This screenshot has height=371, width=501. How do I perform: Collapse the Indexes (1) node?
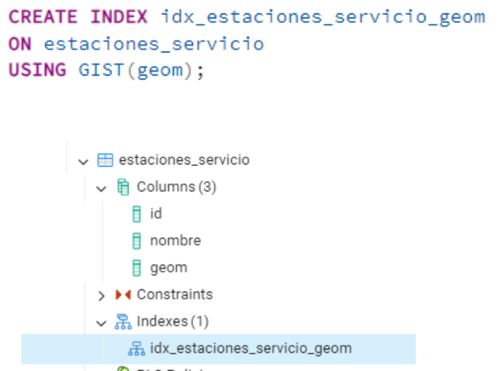coord(102,322)
